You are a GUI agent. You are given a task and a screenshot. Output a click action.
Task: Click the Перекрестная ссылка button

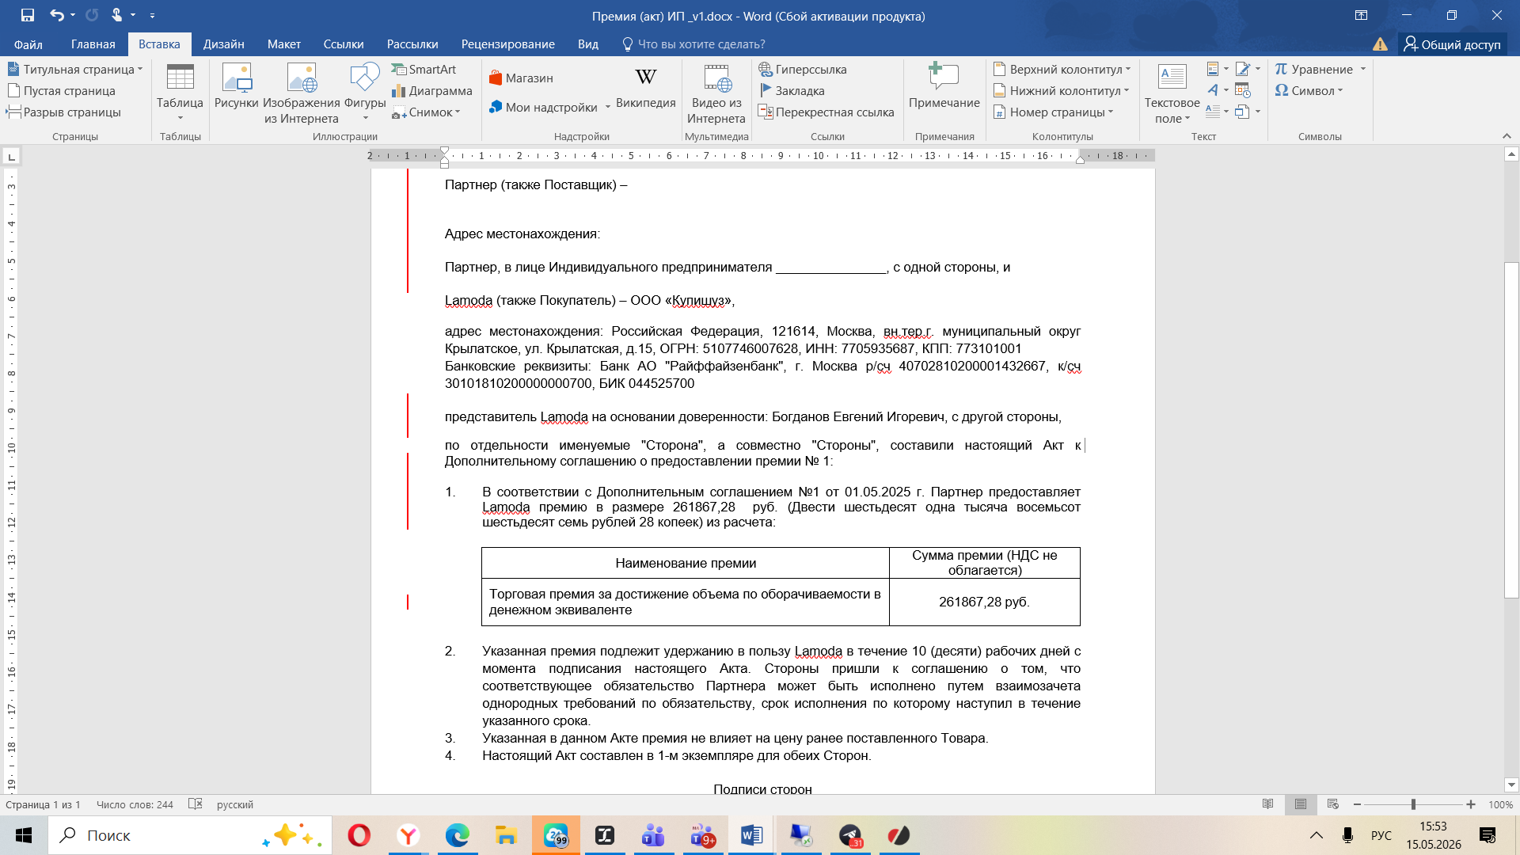coord(826,112)
